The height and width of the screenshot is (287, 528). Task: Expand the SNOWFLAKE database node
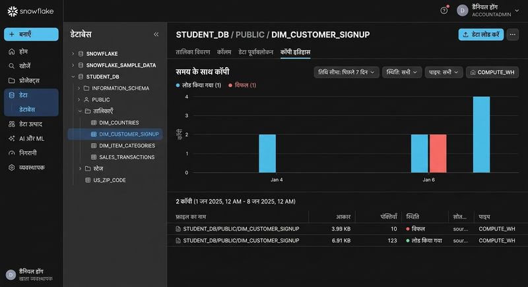73,54
